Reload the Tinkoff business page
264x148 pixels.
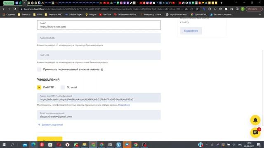coord(15,9)
